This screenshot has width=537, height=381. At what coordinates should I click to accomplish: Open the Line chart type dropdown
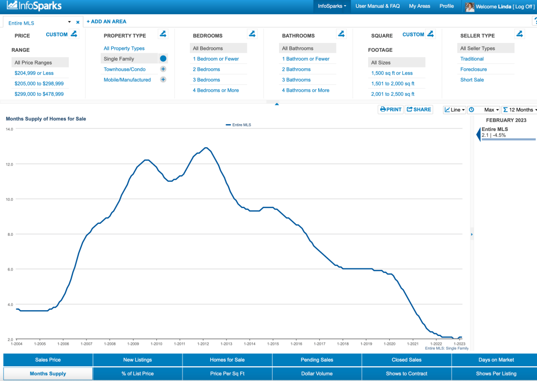point(454,110)
